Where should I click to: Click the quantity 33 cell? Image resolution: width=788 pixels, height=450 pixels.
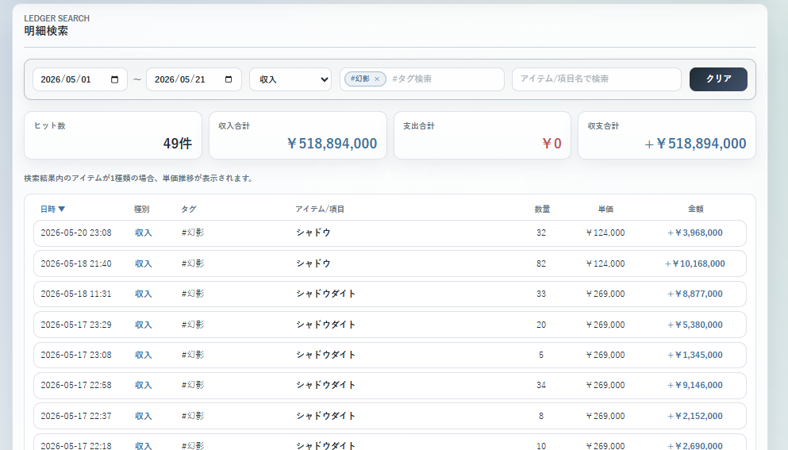click(x=540, y=294)
